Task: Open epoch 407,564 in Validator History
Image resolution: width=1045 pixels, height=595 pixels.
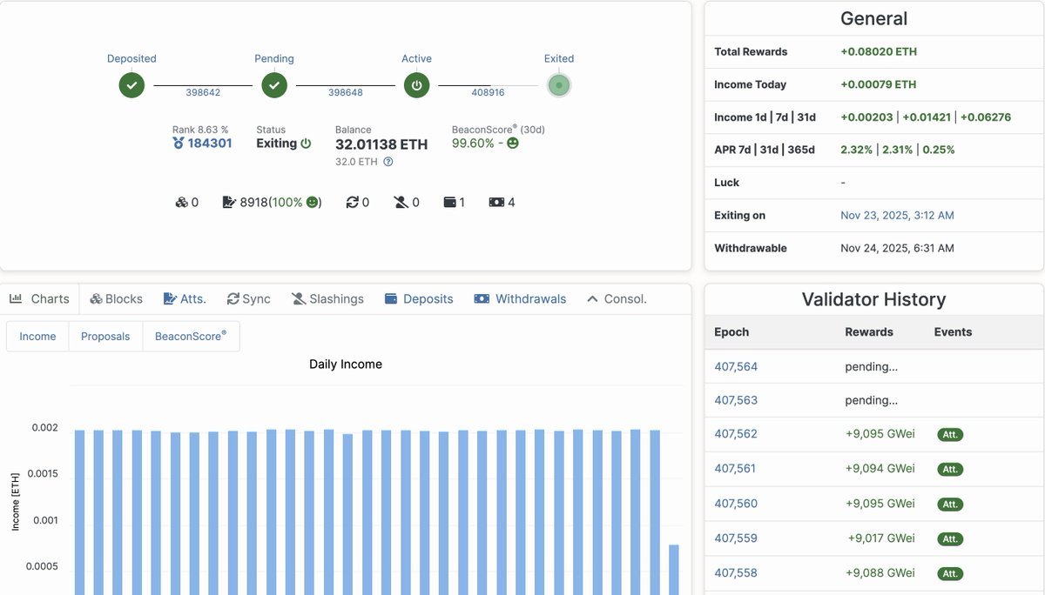Action: coord(736,366)
